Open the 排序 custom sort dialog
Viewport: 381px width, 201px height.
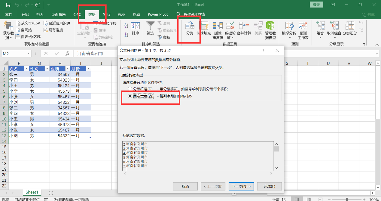coord(136,29)
